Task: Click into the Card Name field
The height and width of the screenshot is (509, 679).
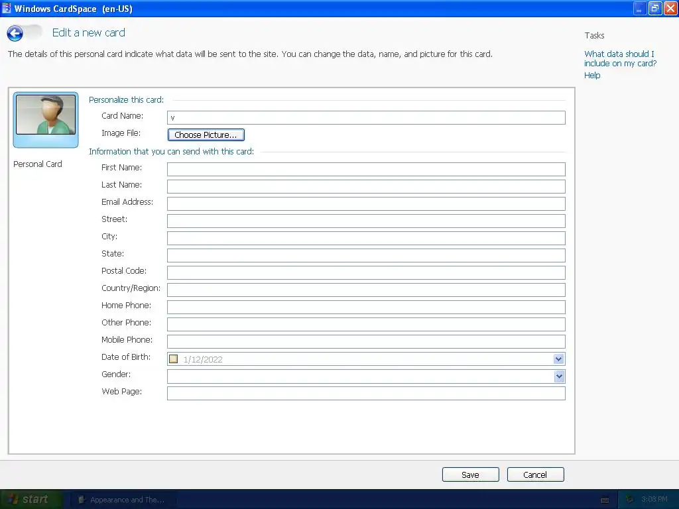Action: 366,117
